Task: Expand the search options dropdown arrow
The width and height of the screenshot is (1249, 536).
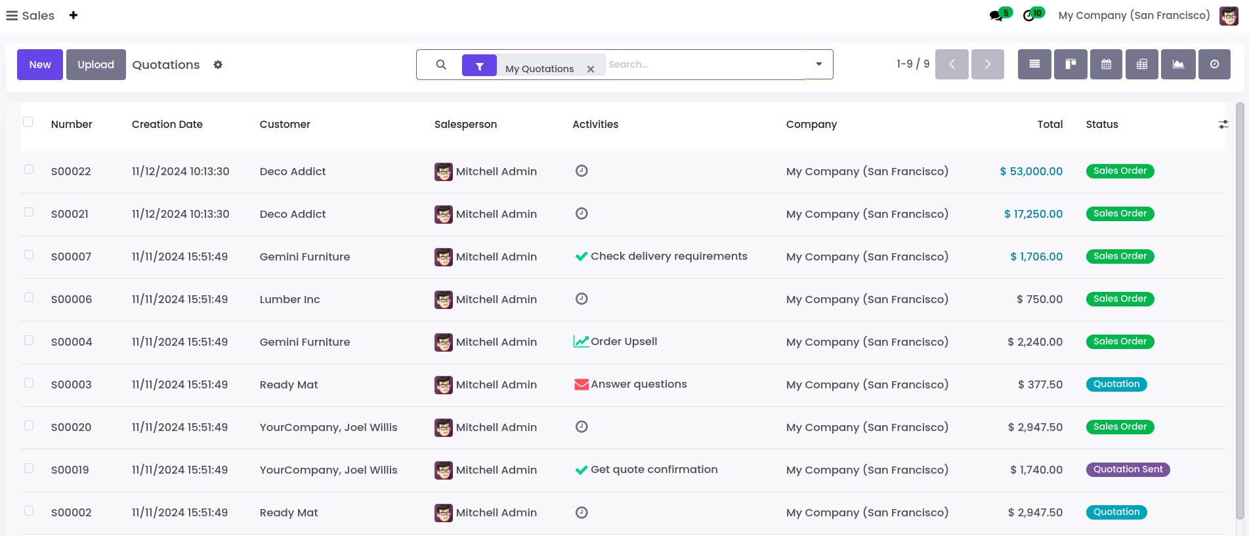Action: [x=819, y=64]
